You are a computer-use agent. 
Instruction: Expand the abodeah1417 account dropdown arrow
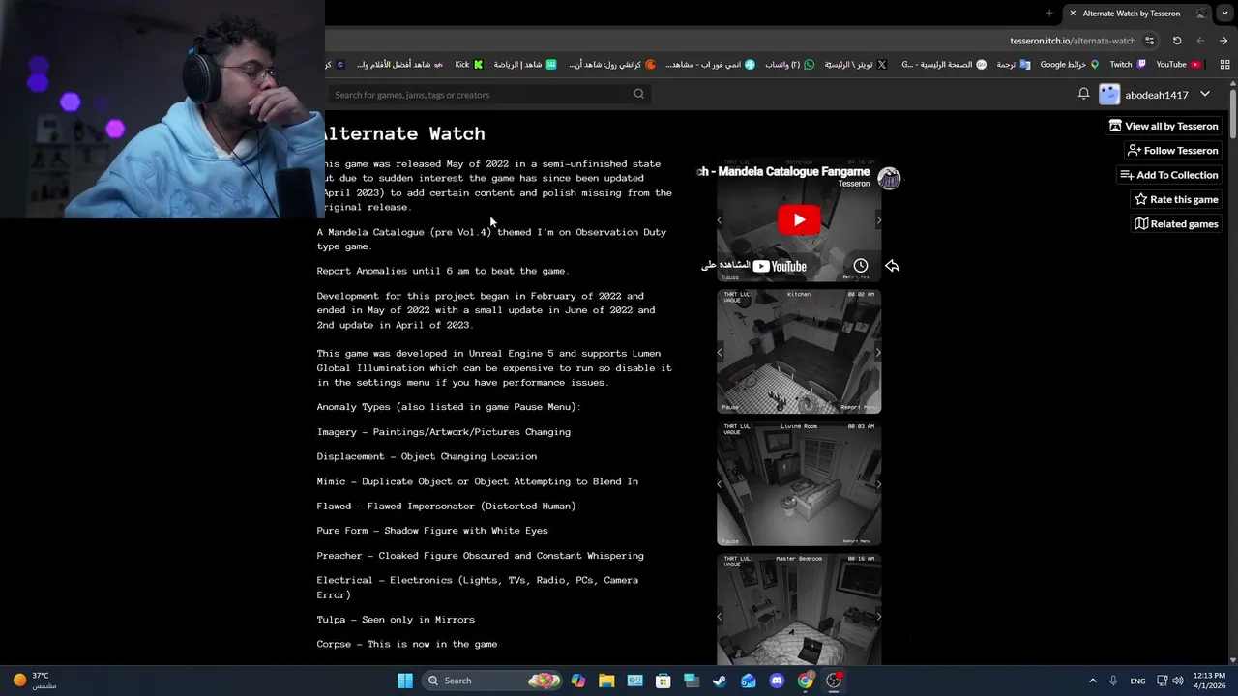pos(1205,94)
